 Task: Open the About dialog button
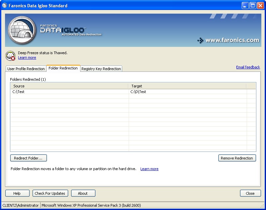pyautogui.click(x=83, y=193)
